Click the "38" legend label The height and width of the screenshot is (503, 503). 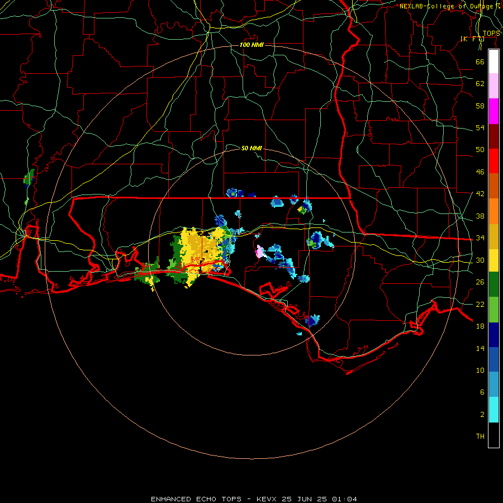point(480,216)
